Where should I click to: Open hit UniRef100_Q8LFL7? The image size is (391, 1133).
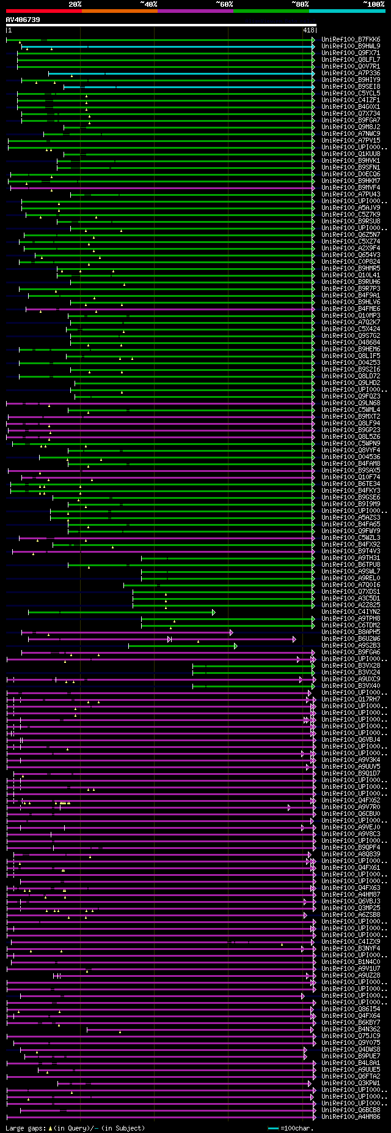351,59
